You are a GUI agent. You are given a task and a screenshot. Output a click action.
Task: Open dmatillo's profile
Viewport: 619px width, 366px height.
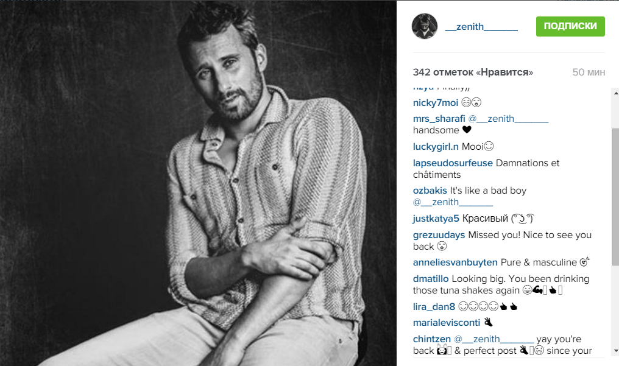click(x=431, y=279)
